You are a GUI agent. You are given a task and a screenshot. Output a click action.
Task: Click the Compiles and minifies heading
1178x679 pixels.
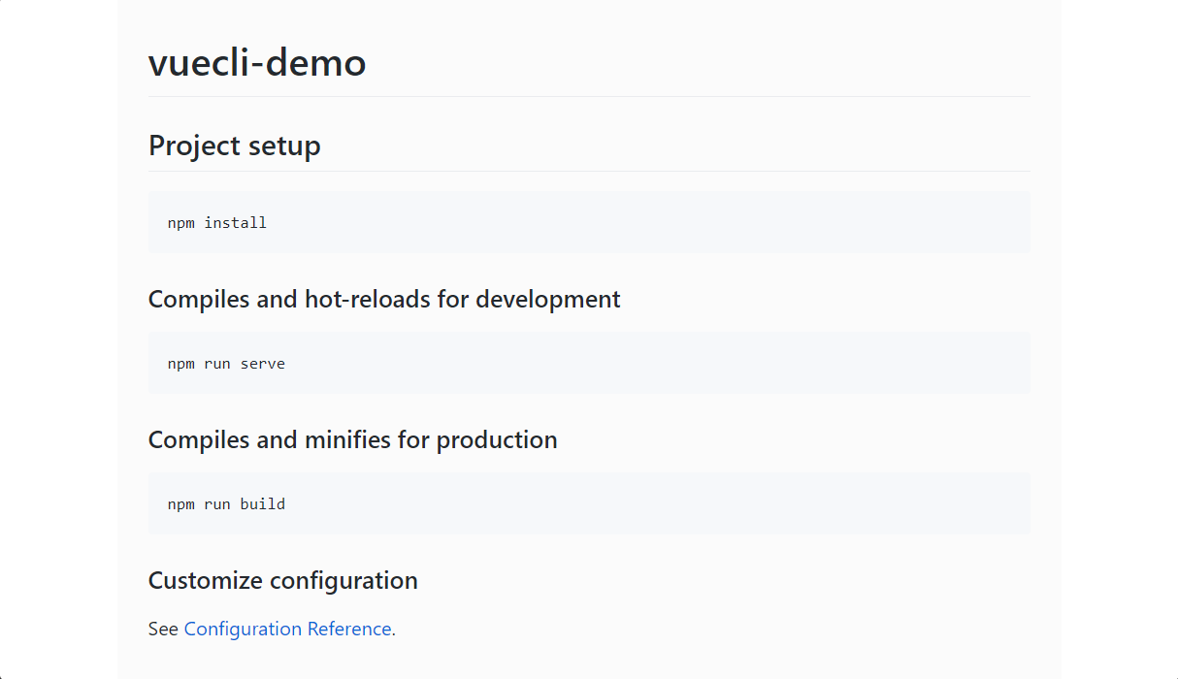point(352,440)
